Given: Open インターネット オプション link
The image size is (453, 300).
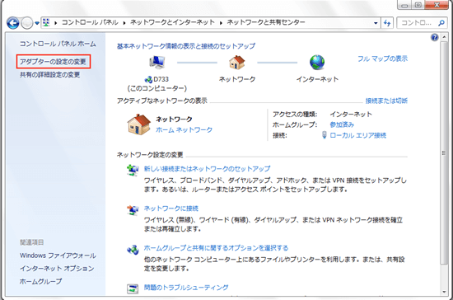Looking at the screenshot, I should pos(57,269).
